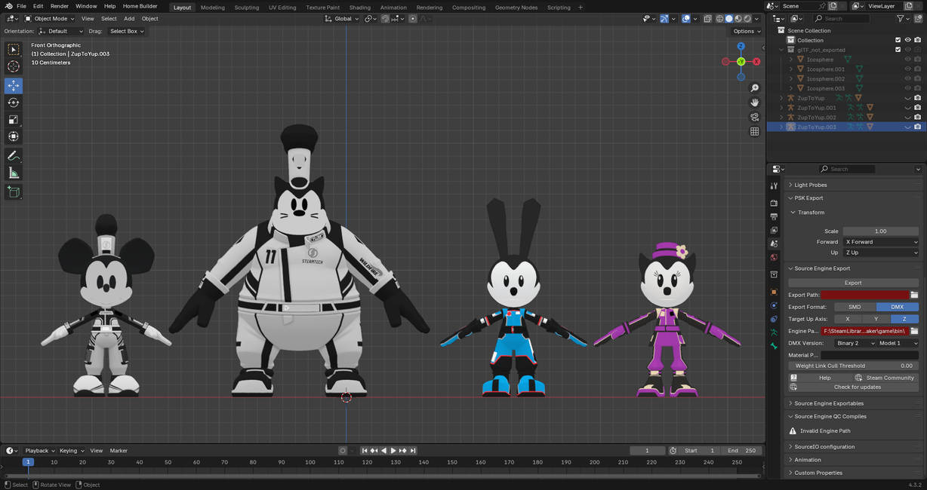Click the Export button
Screen dimensions: 927x490
(853, 283)
